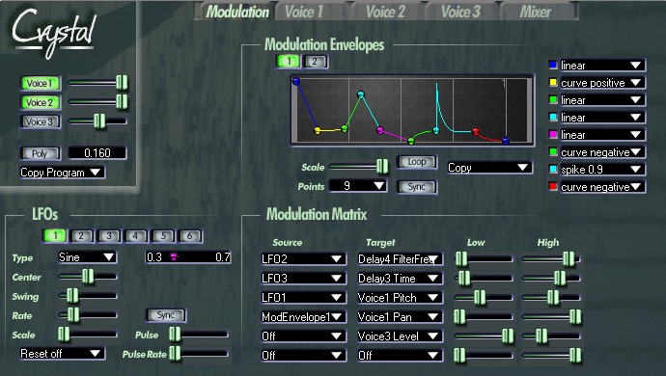Click the Poly button
Image resolution: width=666 pixels, height=376 pixels.
pos(40,153)
